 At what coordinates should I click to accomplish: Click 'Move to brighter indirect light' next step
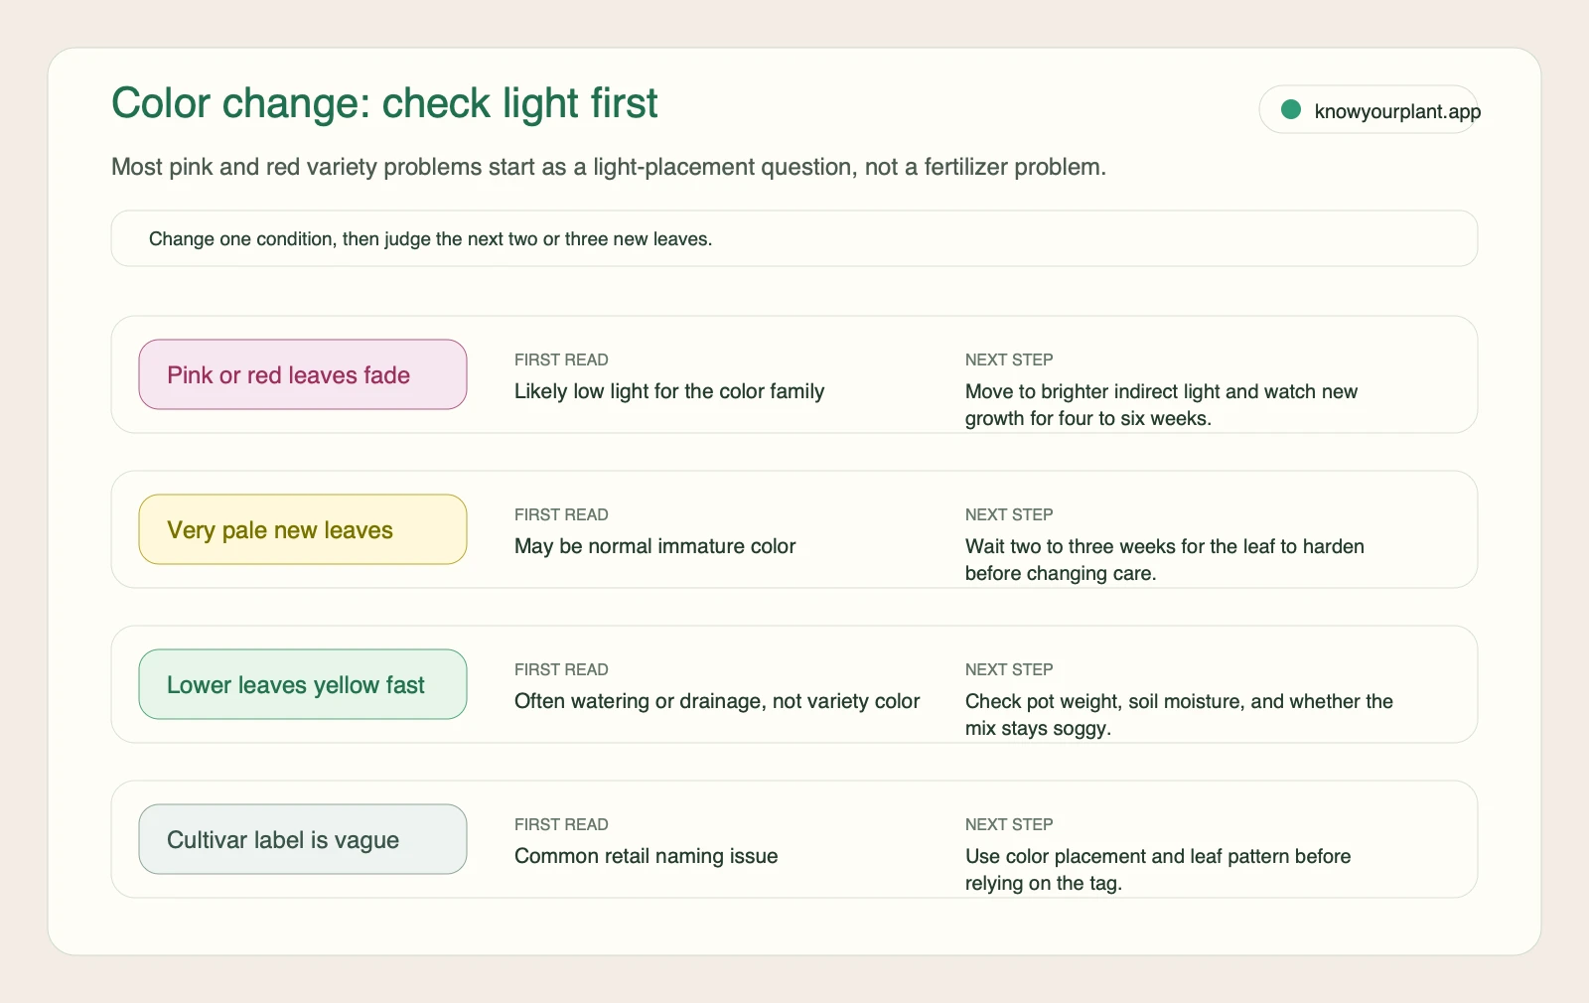coord(1162,405)
